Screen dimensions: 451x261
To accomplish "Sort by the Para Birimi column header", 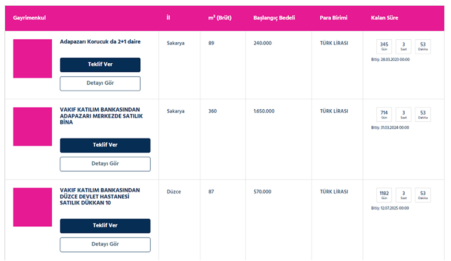I will coord(333,18).
